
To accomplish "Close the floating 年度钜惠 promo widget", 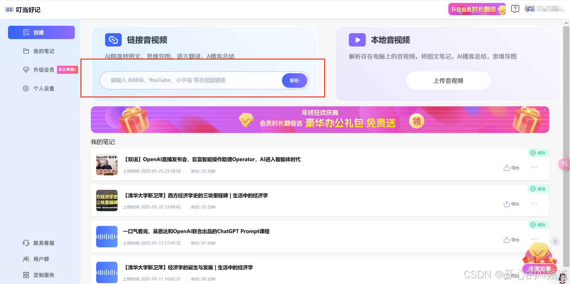I will (x=555, y=241).
